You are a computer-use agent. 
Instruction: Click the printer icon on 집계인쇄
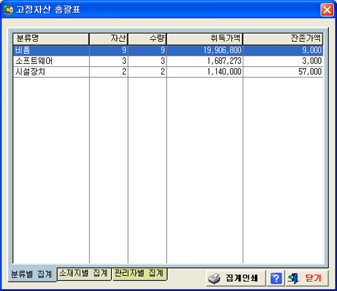click(214, 278)
